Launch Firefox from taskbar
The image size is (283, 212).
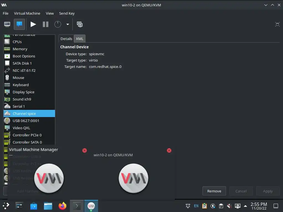pyautogui.click(x=62, y=206)
